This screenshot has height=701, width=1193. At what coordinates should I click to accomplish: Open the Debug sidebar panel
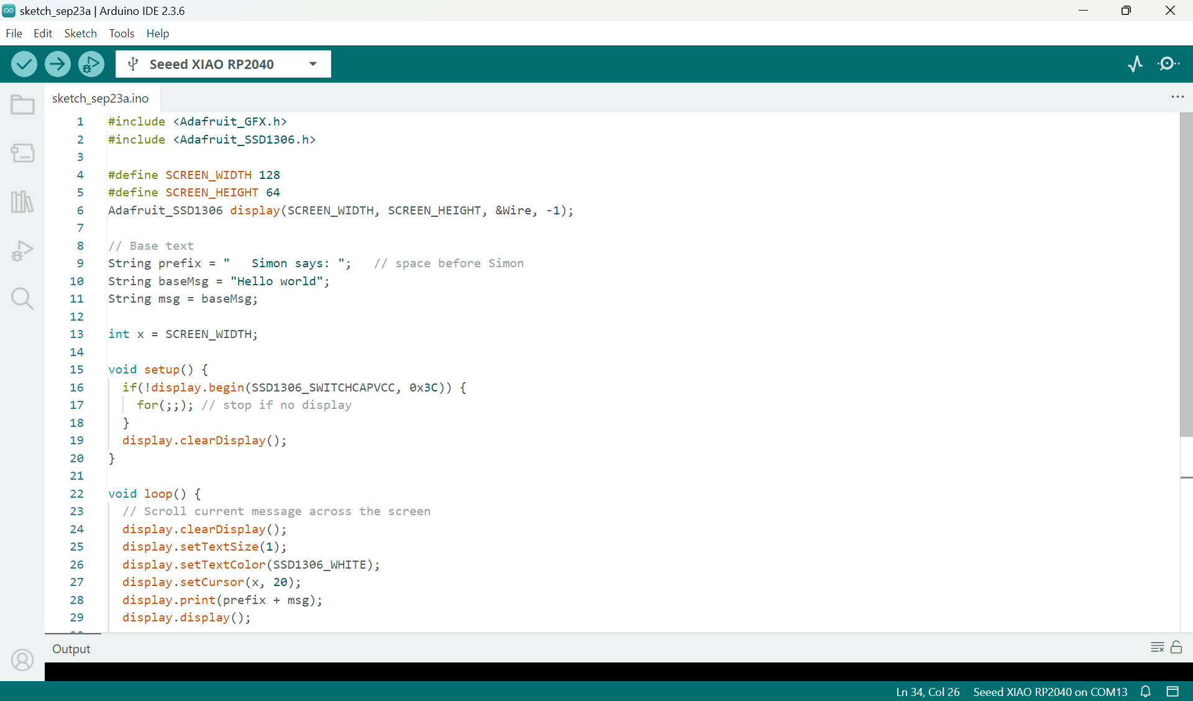pyautogui.click(x=22, y=250)
